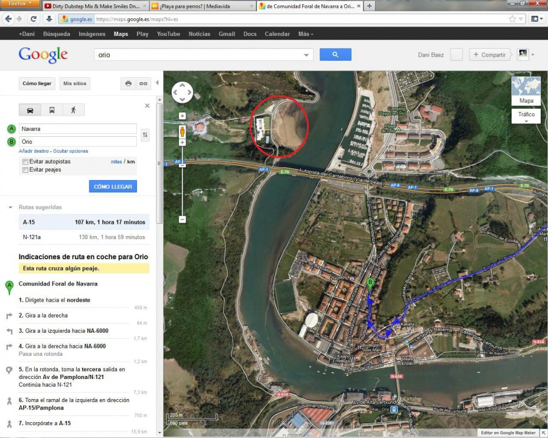Close the Navarra a Orio maps tab

coord(359,6)
